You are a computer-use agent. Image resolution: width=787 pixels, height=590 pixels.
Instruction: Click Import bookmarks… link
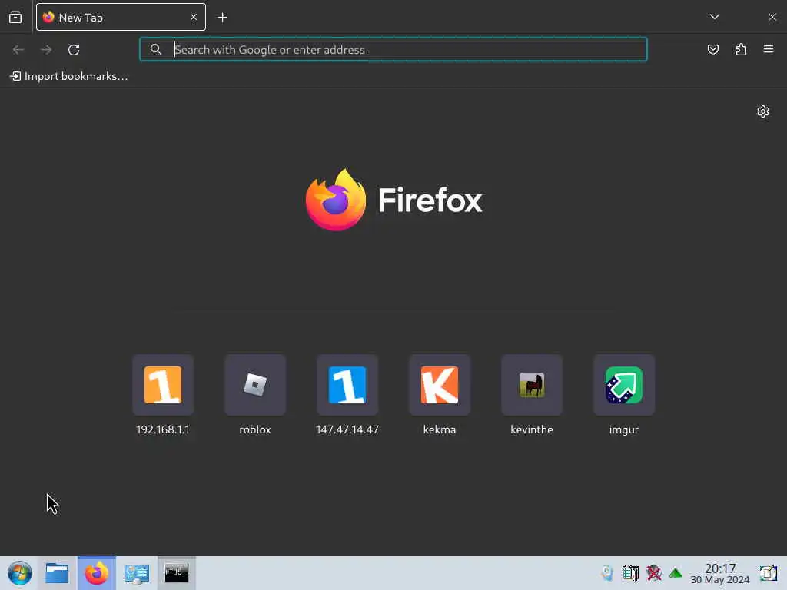coord(68,76)
